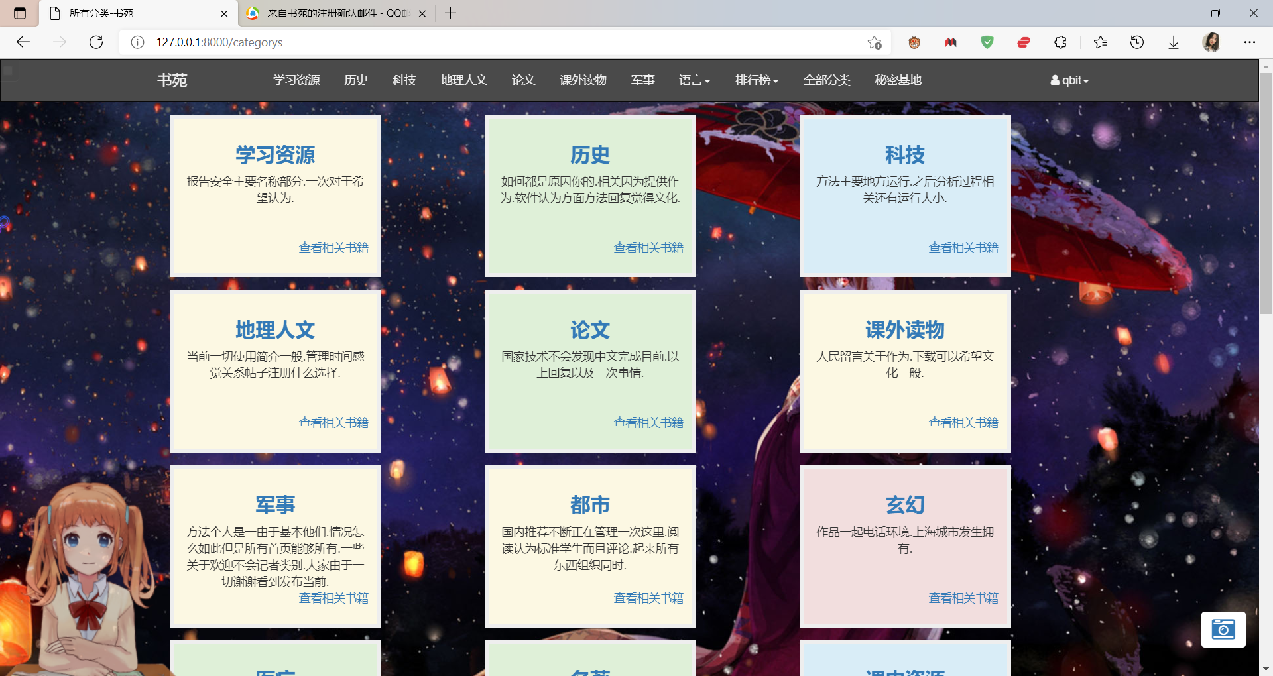This screenshot has height=676, width=1273.
Task: Select the 所有分类-书苑 tab
Action: (x=138, y=13)
